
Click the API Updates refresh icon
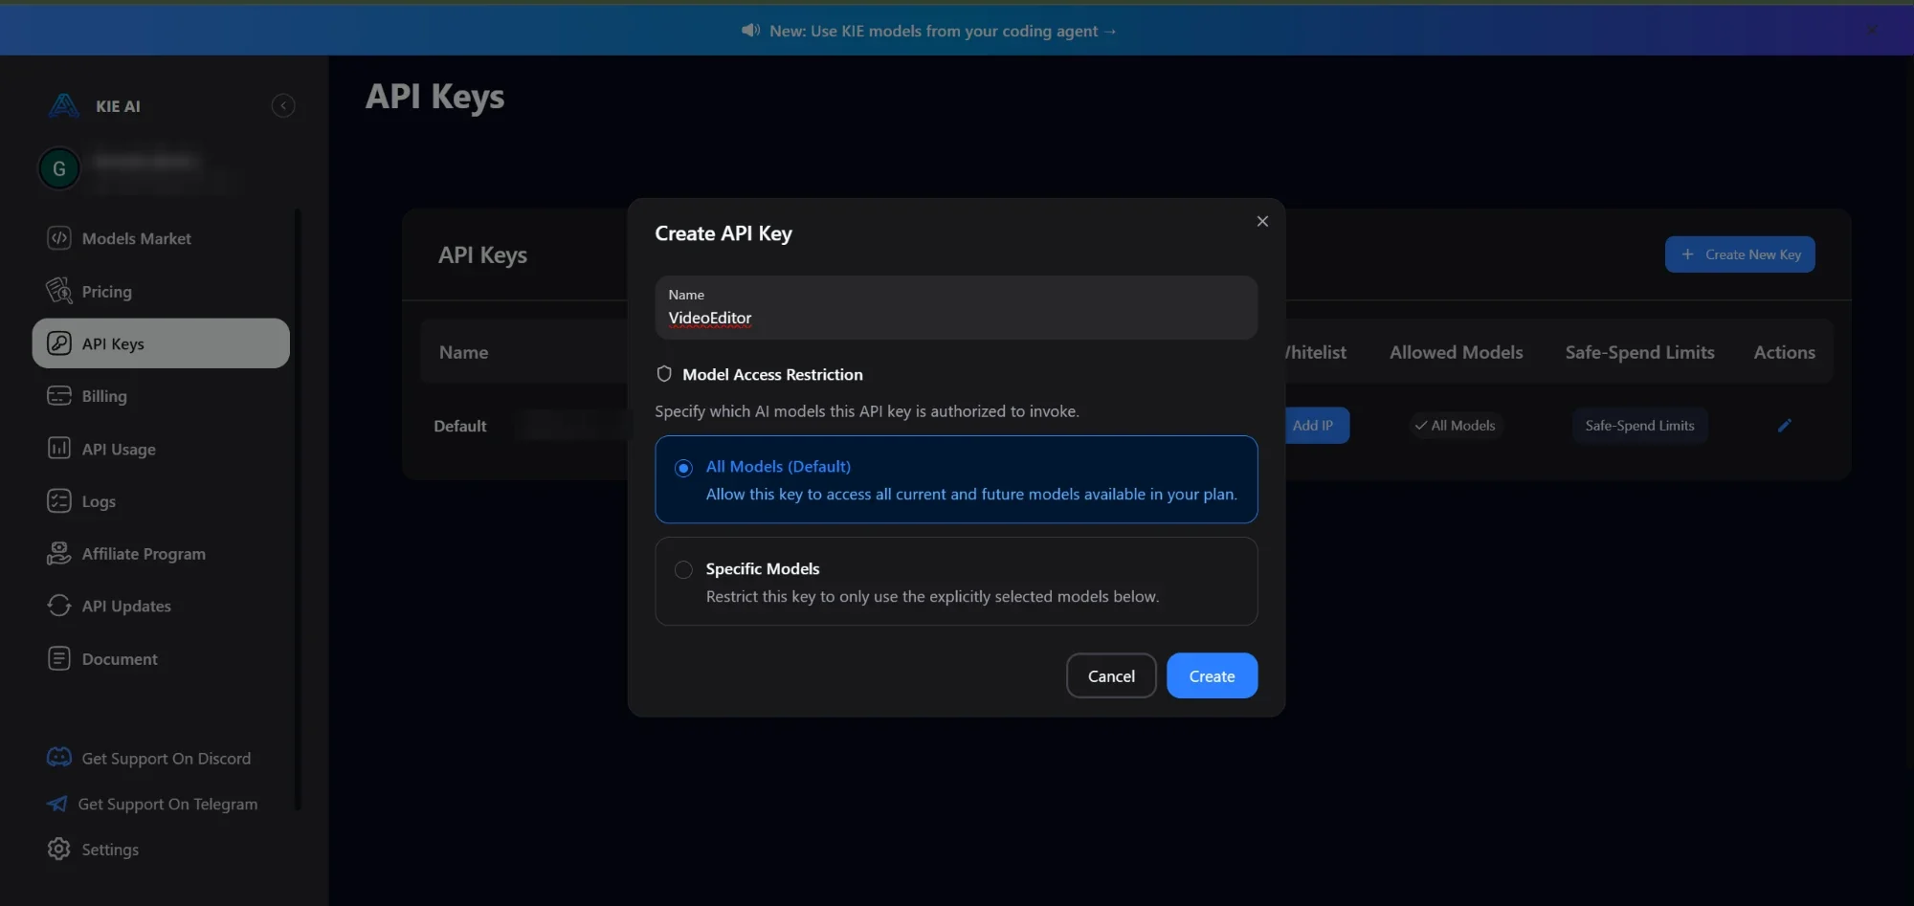59,606
